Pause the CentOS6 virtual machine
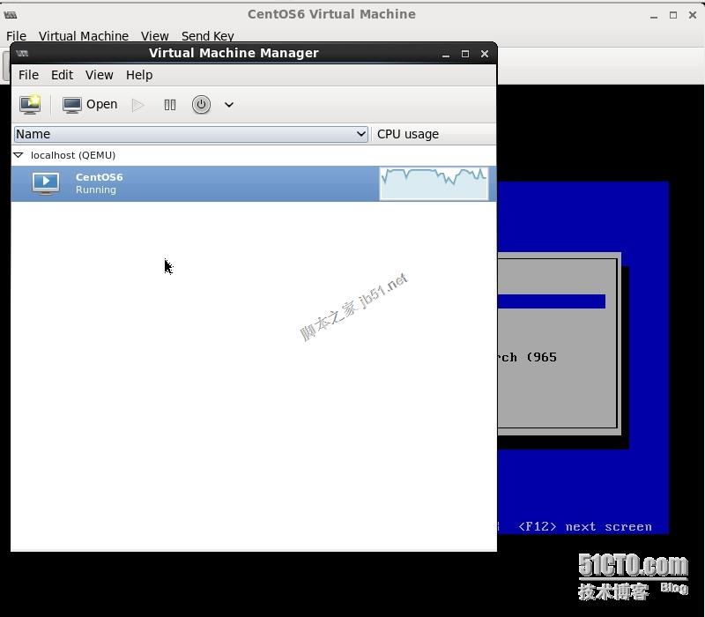The height and width of the screenshot is (617, 705). click(x=170, y=105)
